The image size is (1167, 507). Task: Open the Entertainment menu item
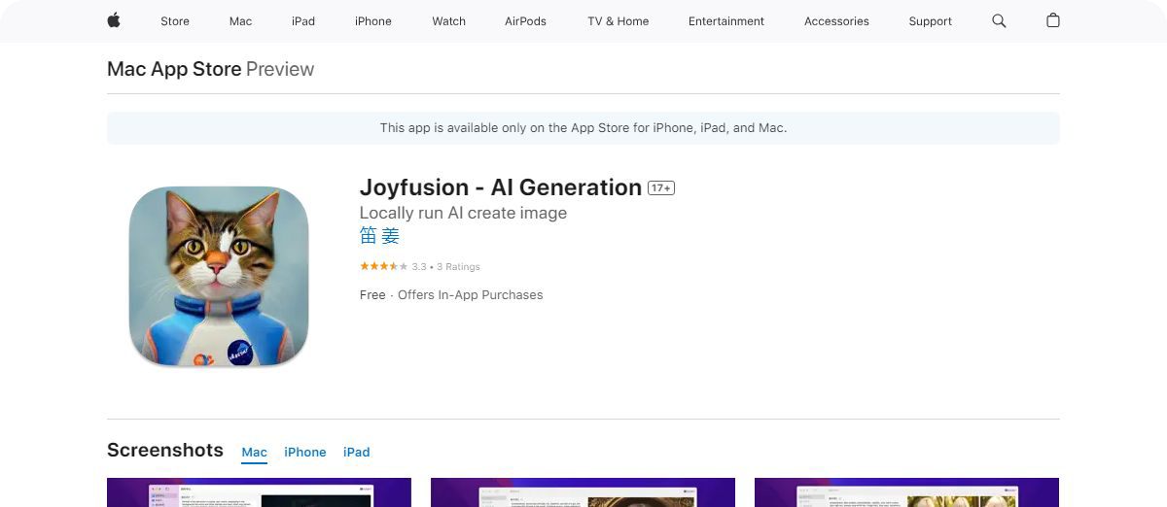coord(726,21)
